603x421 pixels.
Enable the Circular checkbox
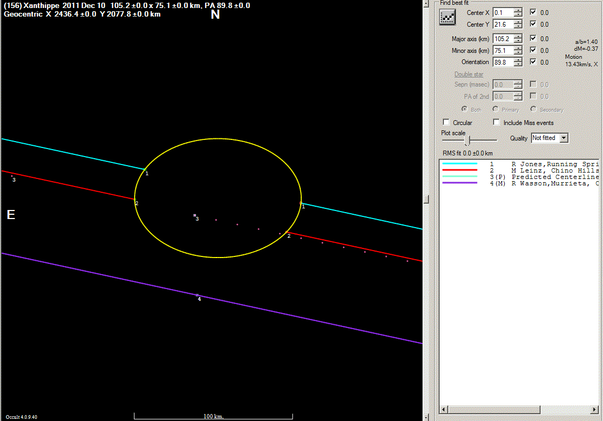(x=447, y=122)
